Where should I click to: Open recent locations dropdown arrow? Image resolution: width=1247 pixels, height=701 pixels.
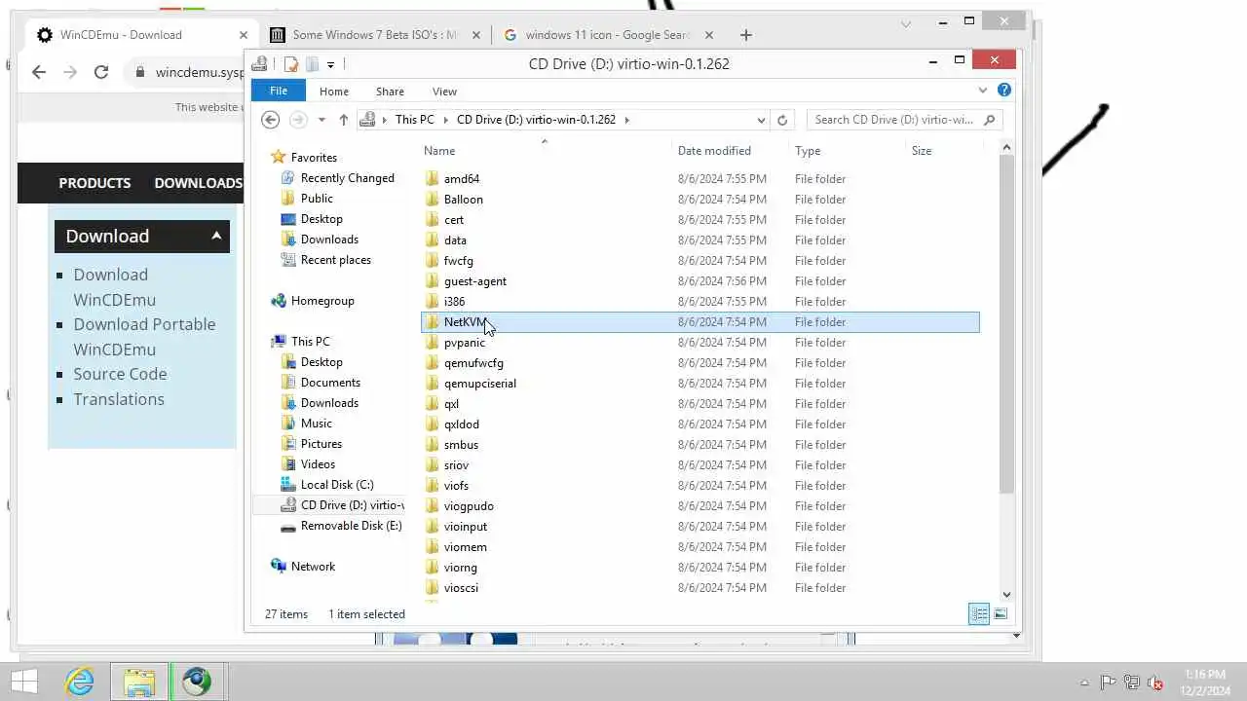tap(321, 120)
